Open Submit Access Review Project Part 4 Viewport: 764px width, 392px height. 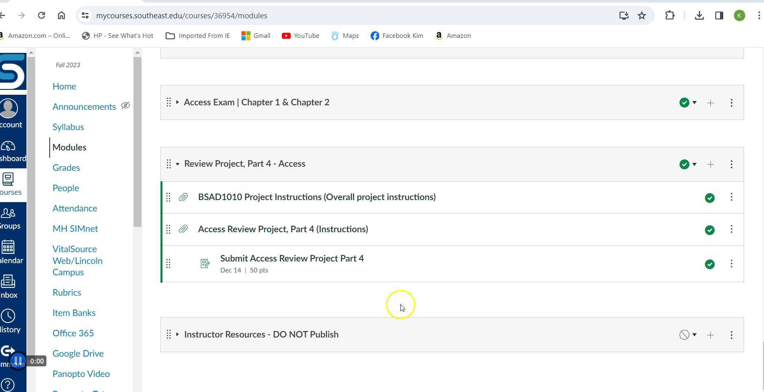292,258
